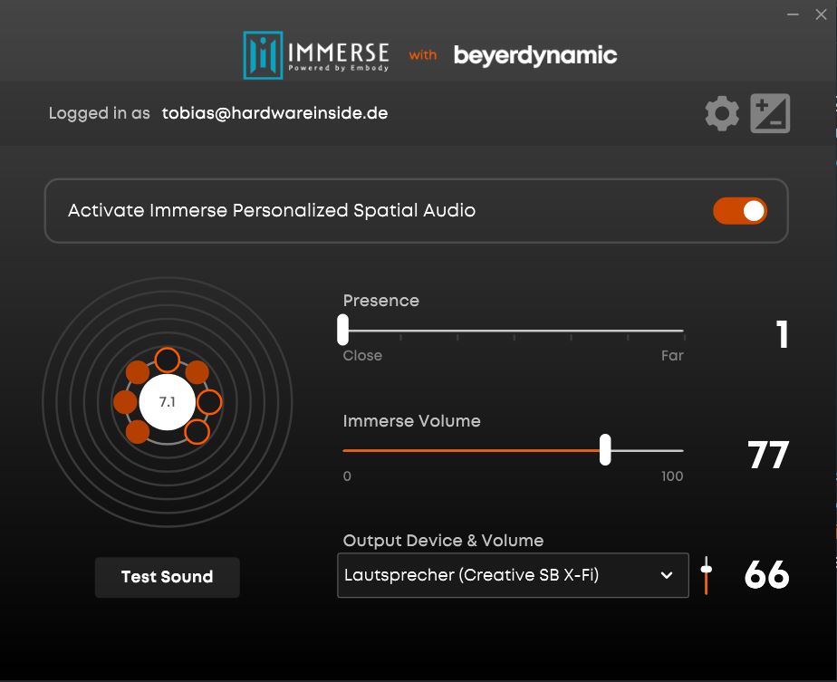Select the filled upper-right speaker dot
The image size is (837, 682).
(x=197, y=372)
